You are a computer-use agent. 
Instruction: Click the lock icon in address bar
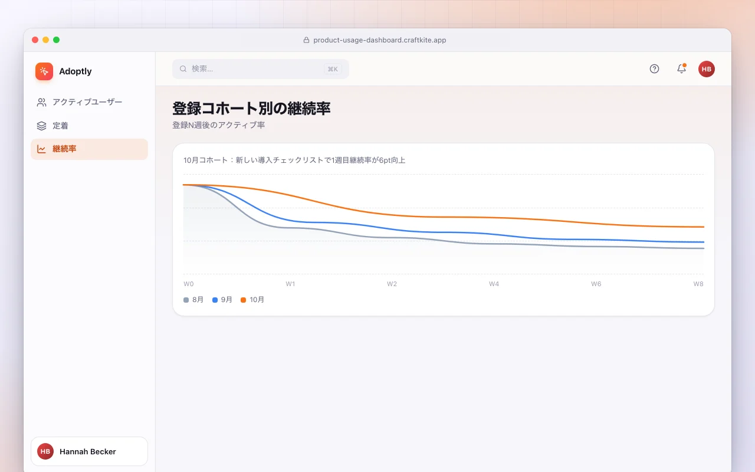[306, 40]
